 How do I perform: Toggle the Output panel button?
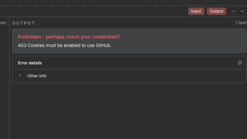tap(216, 11)
